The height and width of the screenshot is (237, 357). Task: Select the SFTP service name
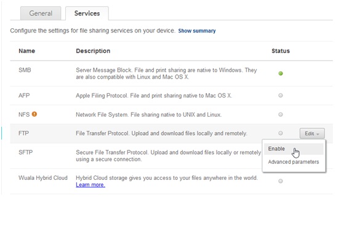[x=25, y=152]
